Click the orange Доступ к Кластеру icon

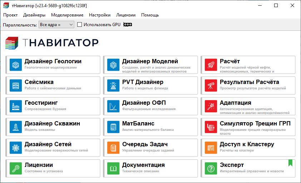tap(211, 148)
